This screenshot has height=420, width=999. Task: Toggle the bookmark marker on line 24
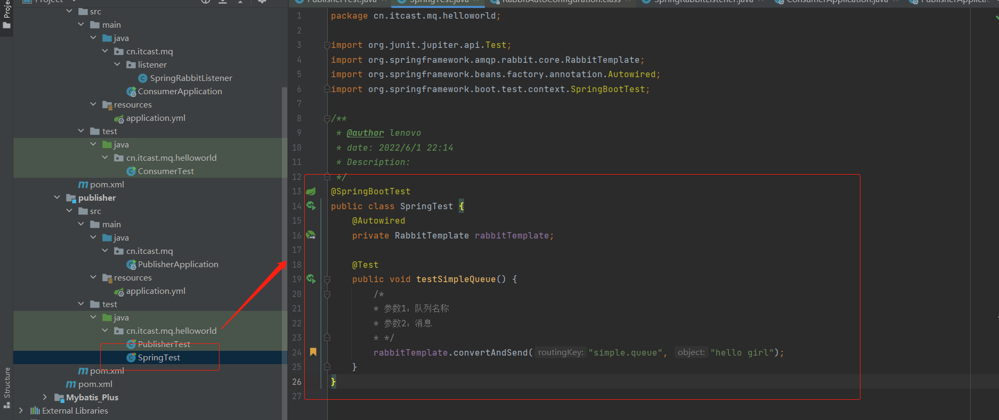313,352
